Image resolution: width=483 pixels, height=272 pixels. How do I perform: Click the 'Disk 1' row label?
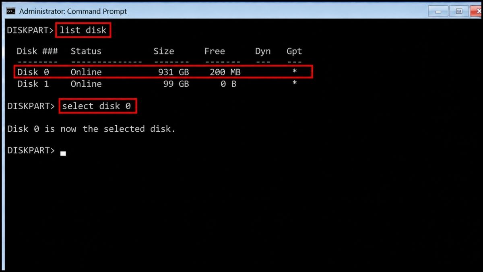(x=32, y=84)
